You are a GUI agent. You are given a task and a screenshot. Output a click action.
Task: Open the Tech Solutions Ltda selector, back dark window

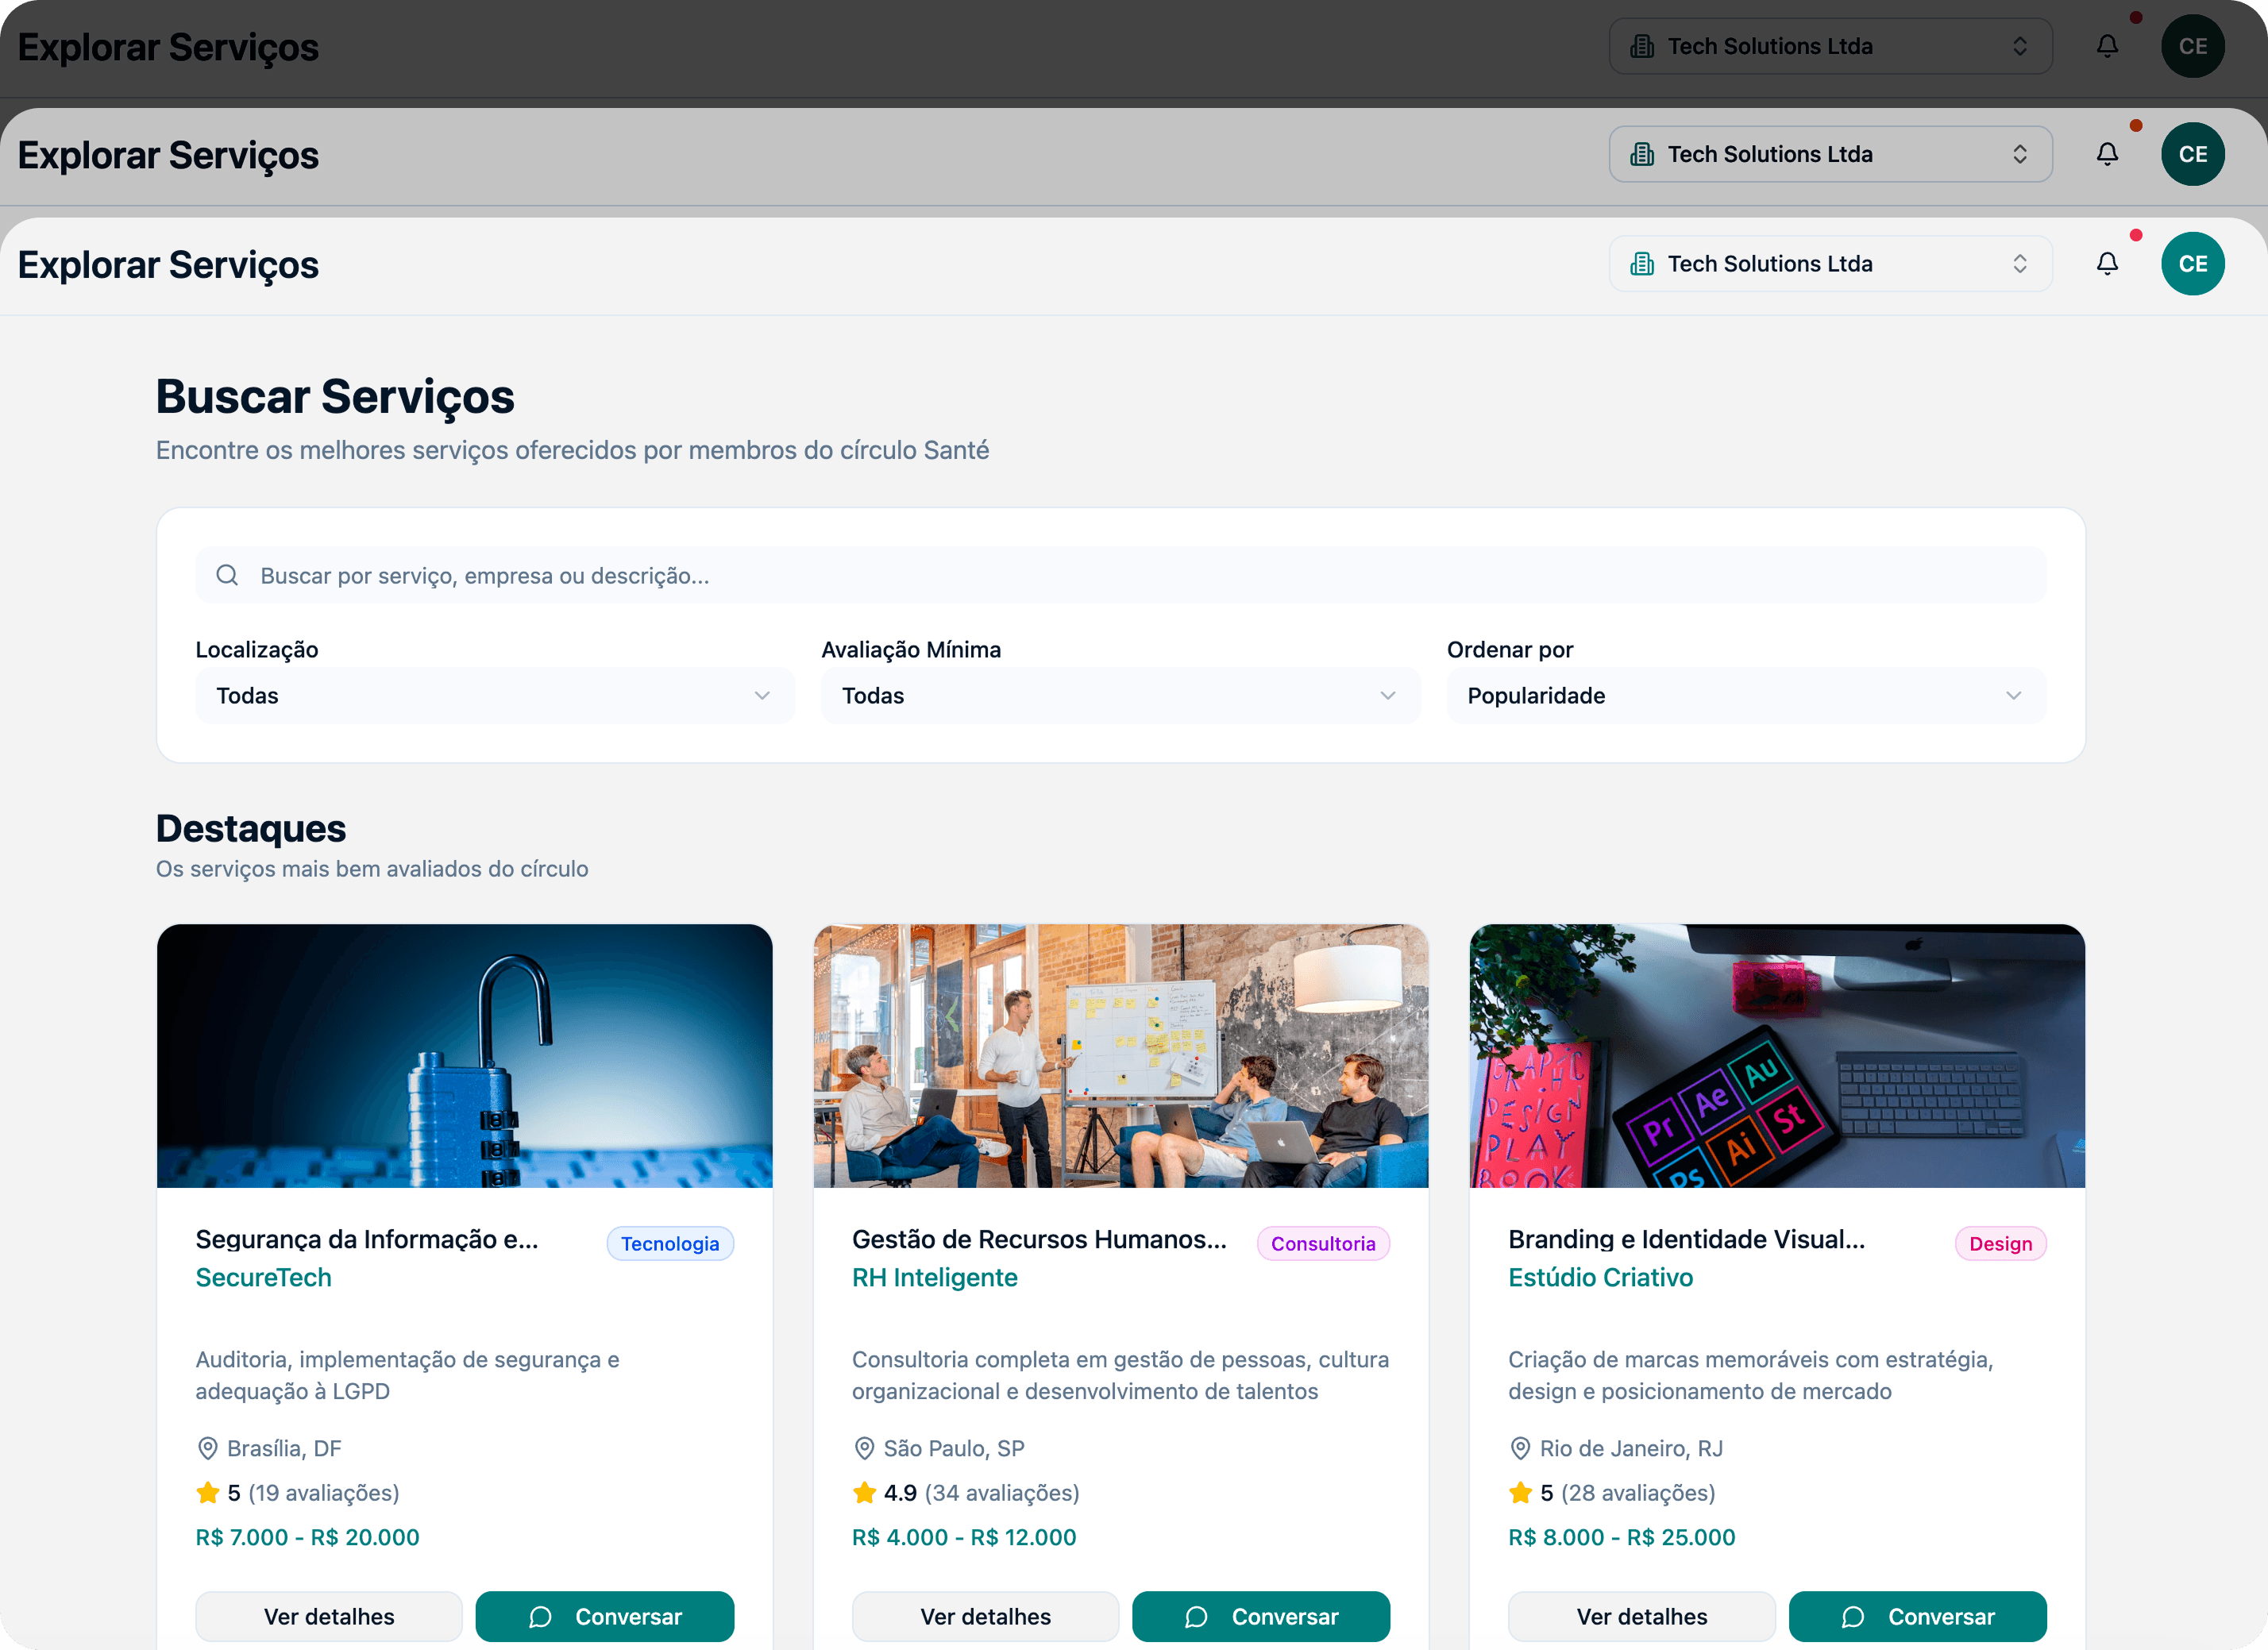[1830, 46]
